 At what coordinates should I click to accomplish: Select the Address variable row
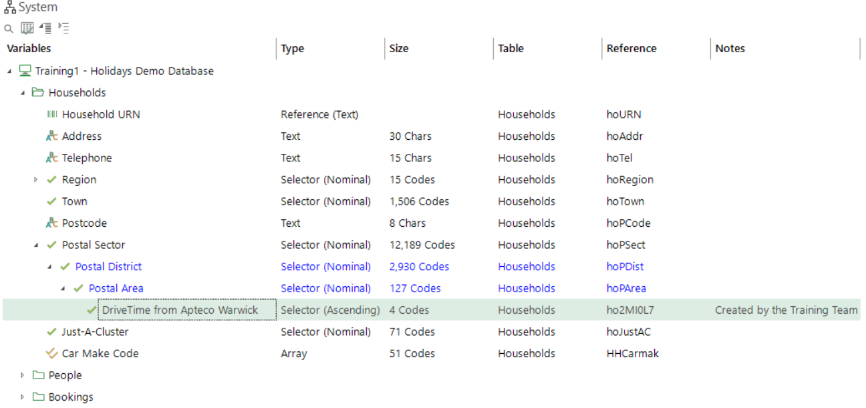point(431,136)
